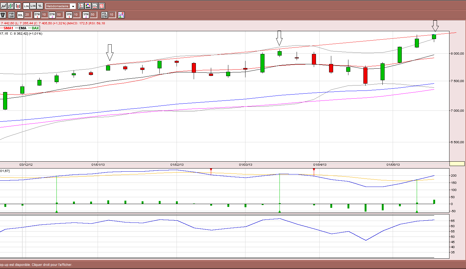466x269 pixels.
Task: Click the RSI: 59,18 value text
Action: [x=97, y=23]
